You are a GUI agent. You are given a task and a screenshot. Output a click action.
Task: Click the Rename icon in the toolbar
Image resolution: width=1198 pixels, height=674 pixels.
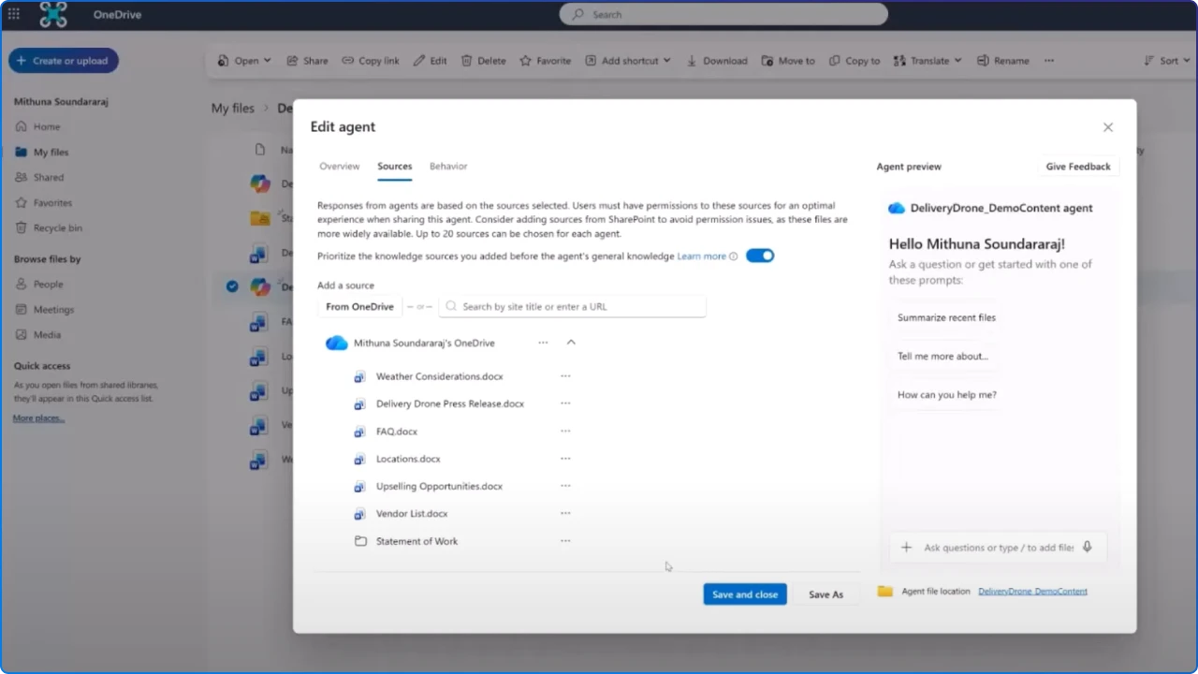point(984,60)
